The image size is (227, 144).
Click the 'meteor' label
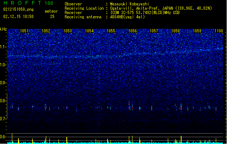pyautogui.click(x=51, y=11)
